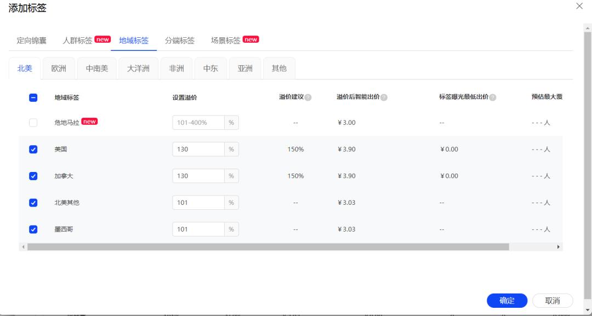This screenshot has width=592, height=316.
Task: Click the red new badge on 人群标签 tab
Action: tap(102, 39)
